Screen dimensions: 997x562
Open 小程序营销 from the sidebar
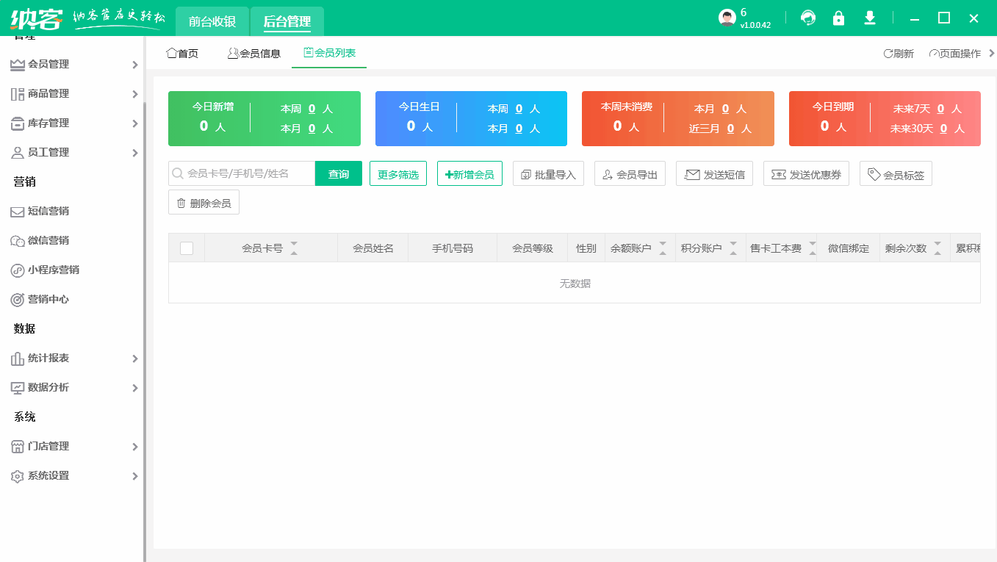pos(51,270)
